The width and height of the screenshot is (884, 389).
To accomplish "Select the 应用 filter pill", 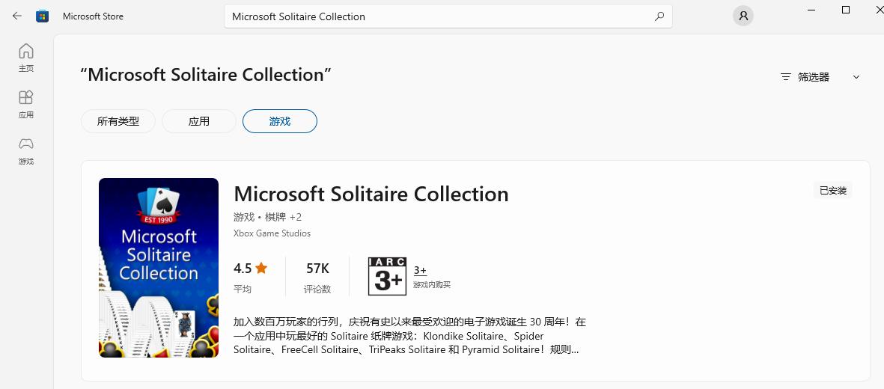I will coord(199,121).
